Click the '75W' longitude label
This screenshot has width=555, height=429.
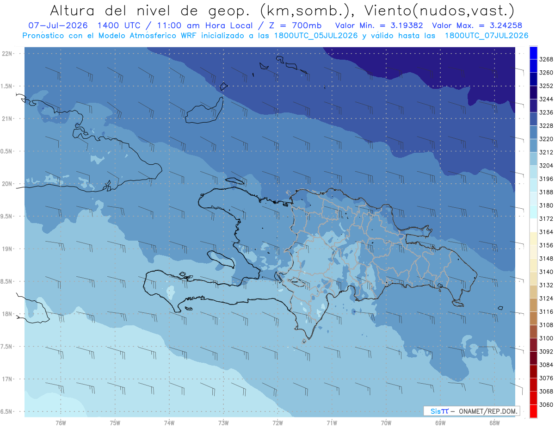(x=115, y=423)
